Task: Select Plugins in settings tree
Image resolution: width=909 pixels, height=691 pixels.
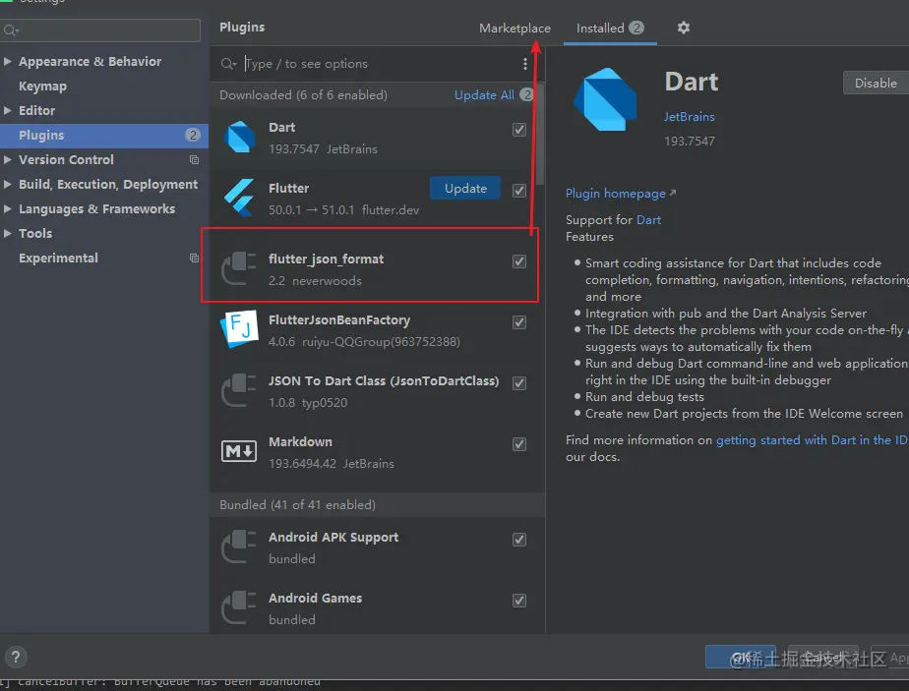Action: coord(104,135)
